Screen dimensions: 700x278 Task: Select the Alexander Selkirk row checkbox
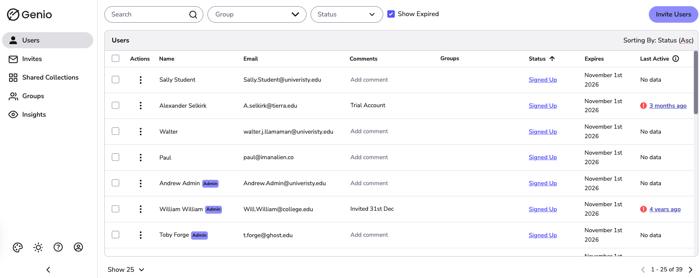pos(115,105)
